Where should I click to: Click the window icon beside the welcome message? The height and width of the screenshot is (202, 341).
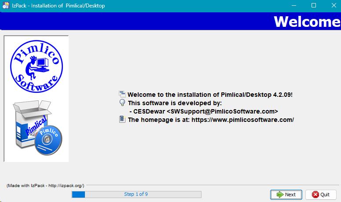click(x=122, y=94)
